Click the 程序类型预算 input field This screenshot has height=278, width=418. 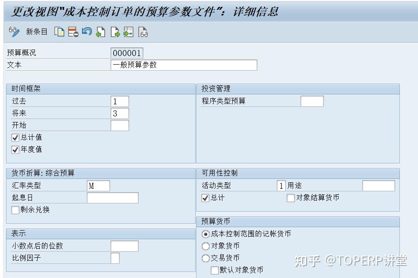point(312,101)
